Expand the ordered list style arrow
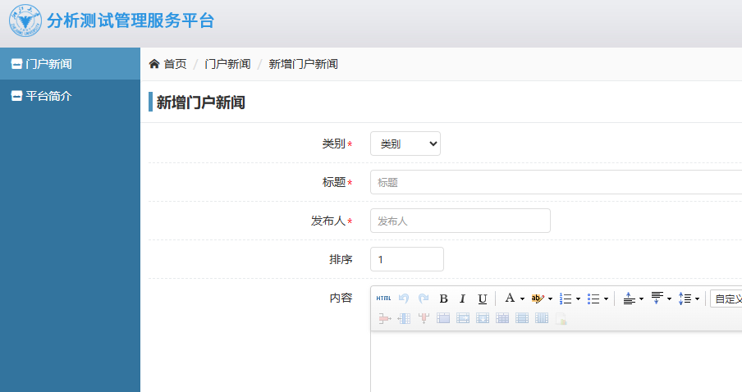 [578, 299]
